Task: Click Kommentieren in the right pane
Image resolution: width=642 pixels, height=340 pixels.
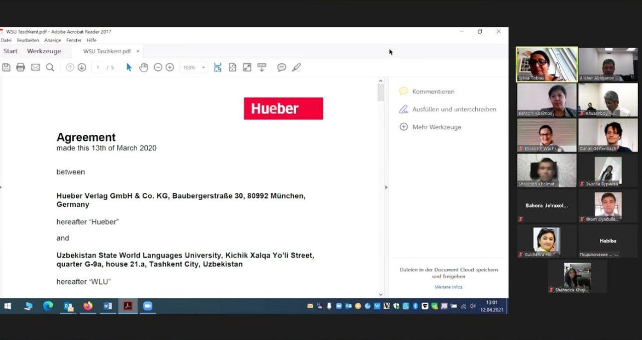Action: pos(433,92)
